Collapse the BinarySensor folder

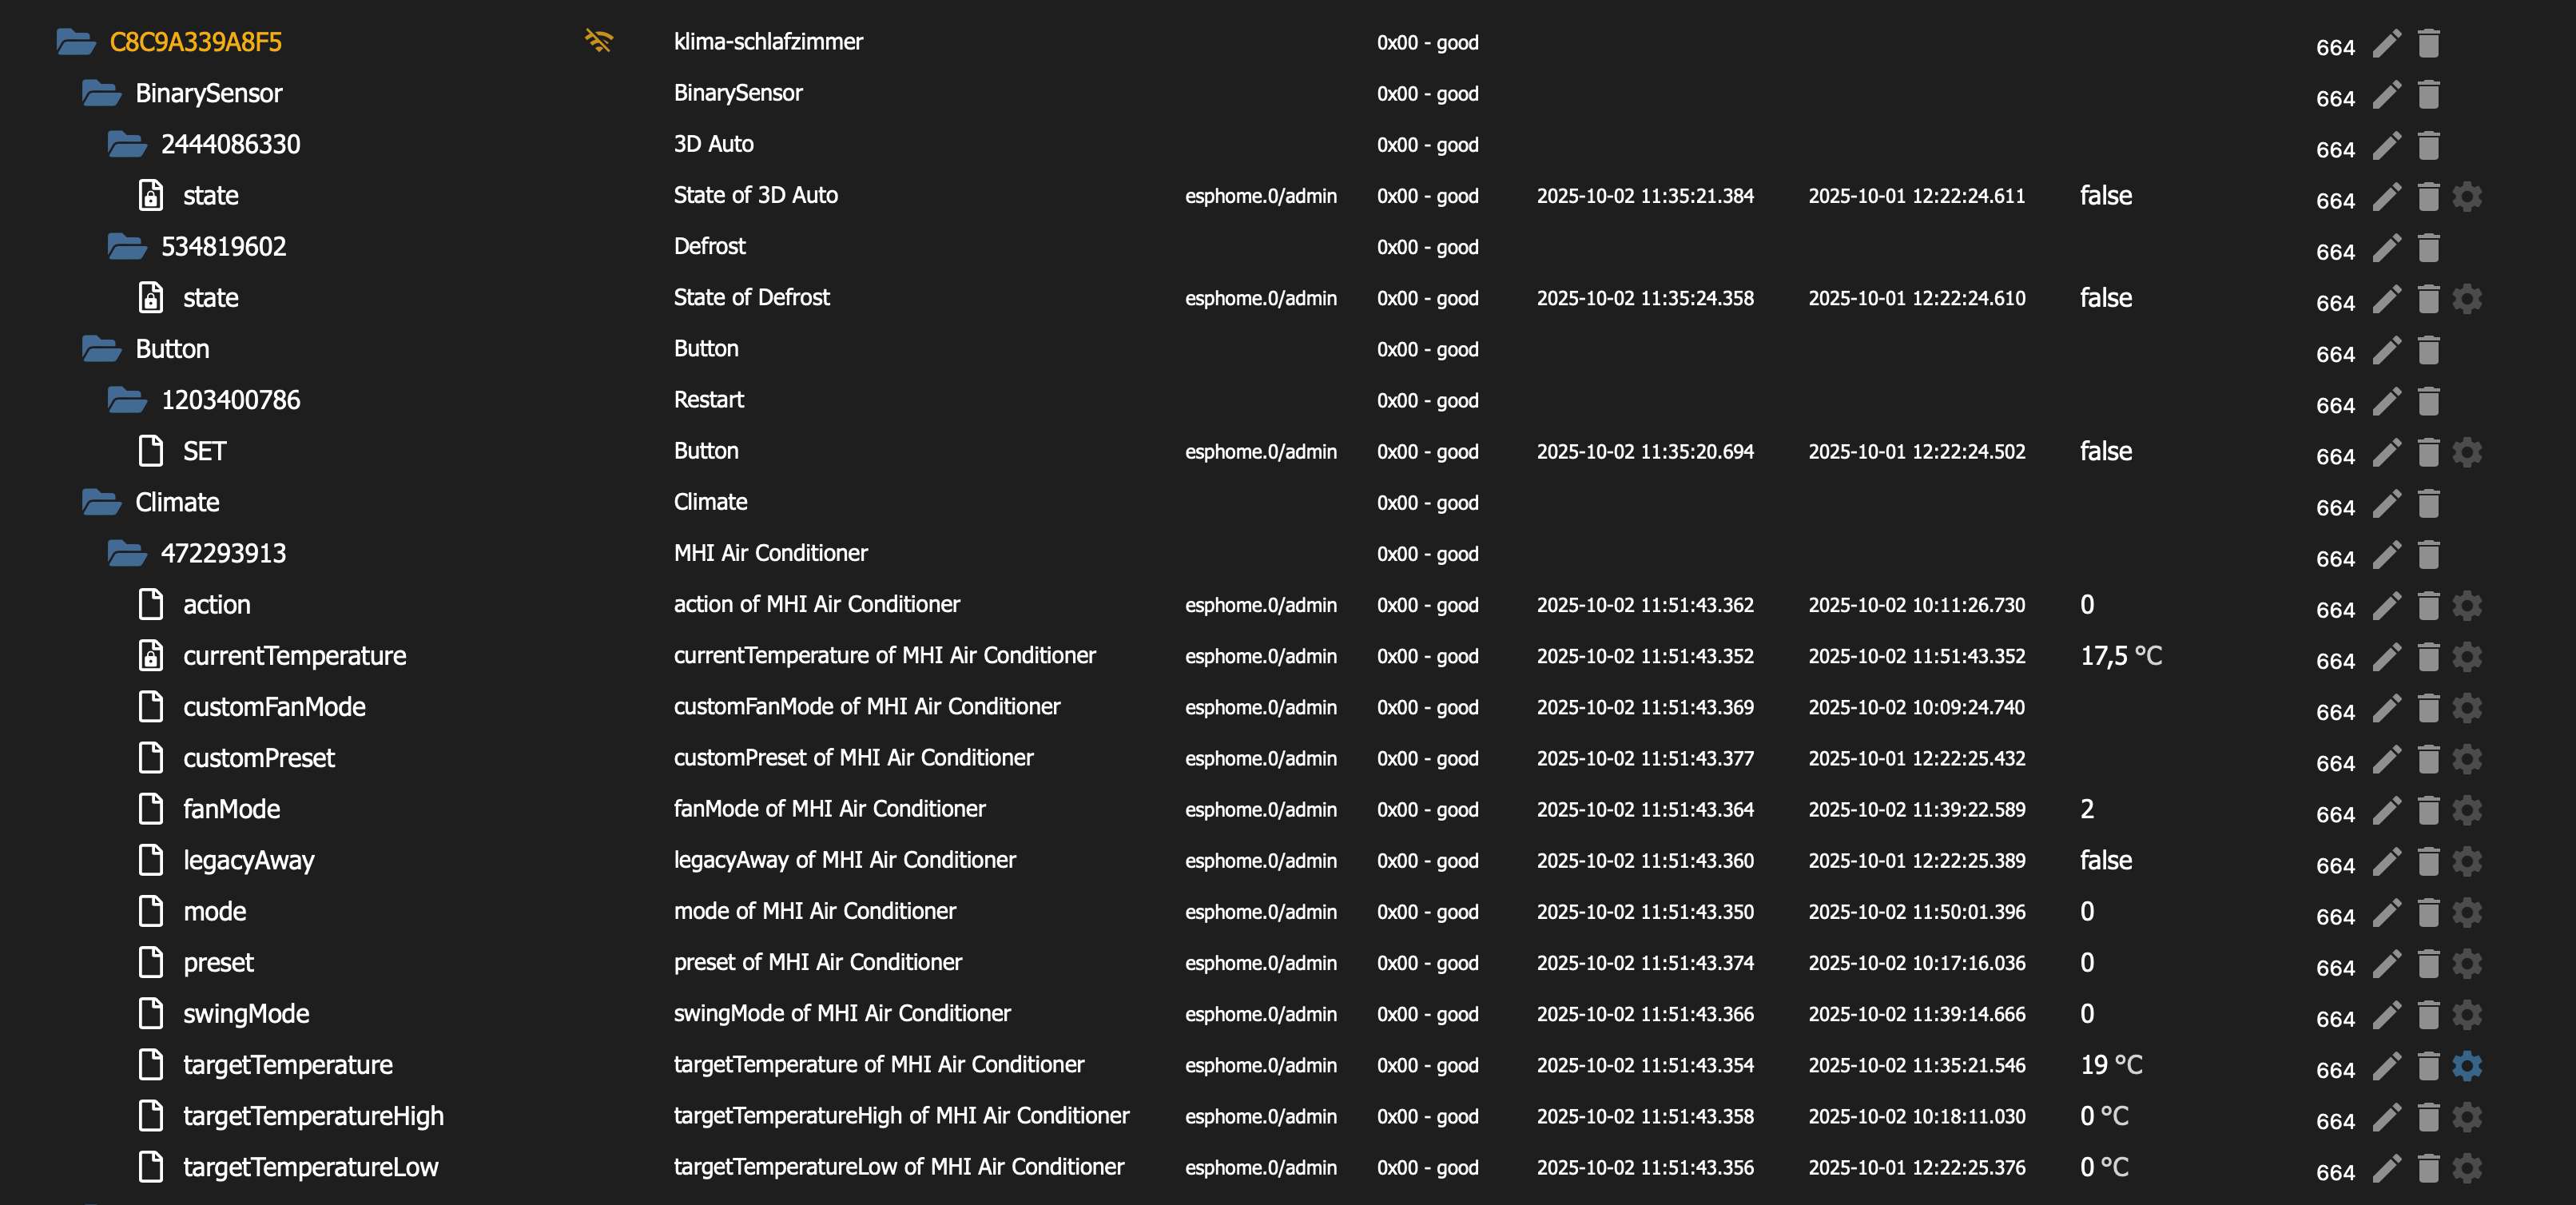(x=101, y=93)
